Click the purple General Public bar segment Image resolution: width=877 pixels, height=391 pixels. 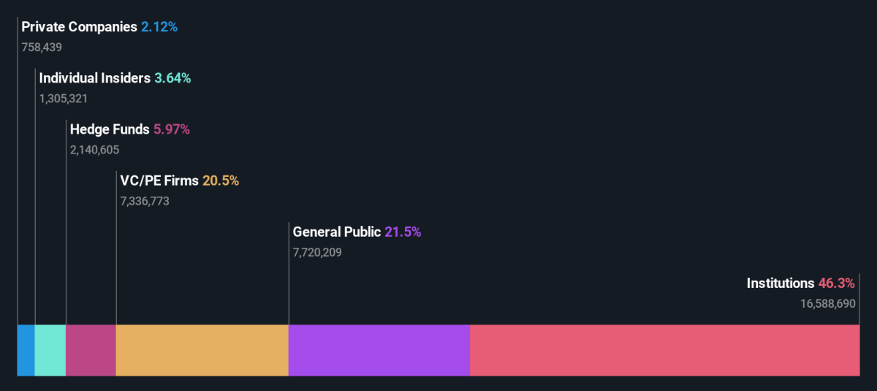pyautogui.click(x=379, y=350)
